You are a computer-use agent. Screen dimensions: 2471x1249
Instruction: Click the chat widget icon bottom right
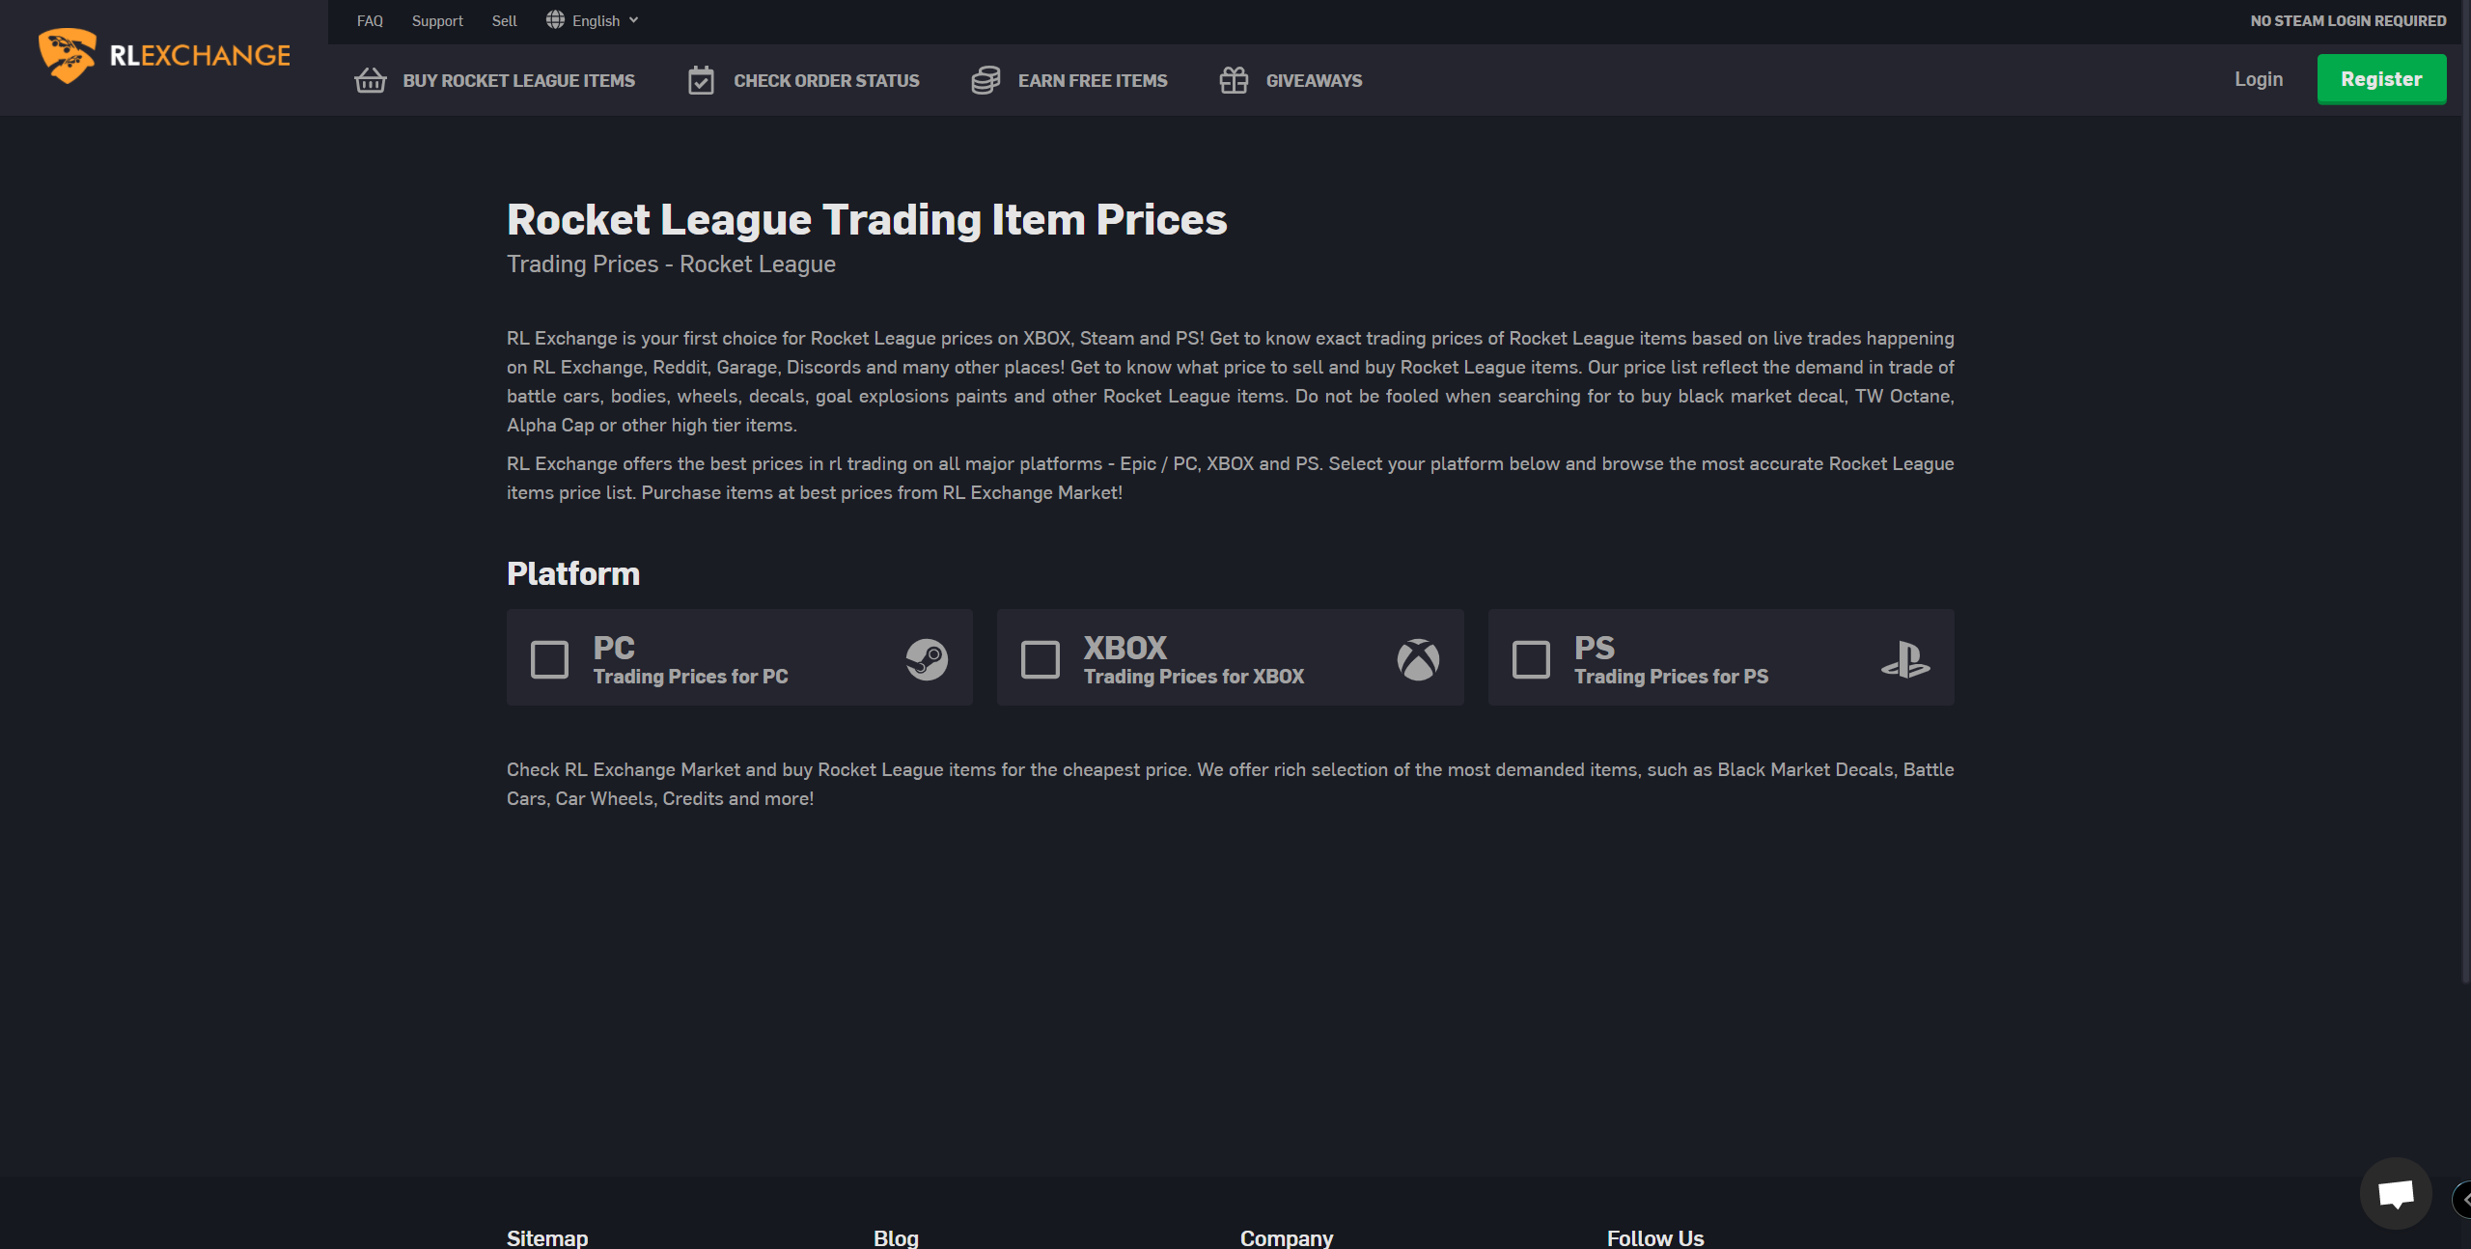2393,1192
